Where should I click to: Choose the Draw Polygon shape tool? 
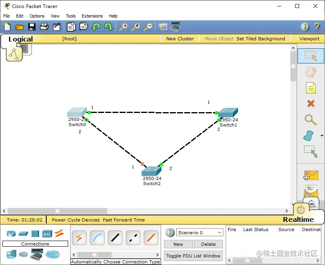point(309,136)
